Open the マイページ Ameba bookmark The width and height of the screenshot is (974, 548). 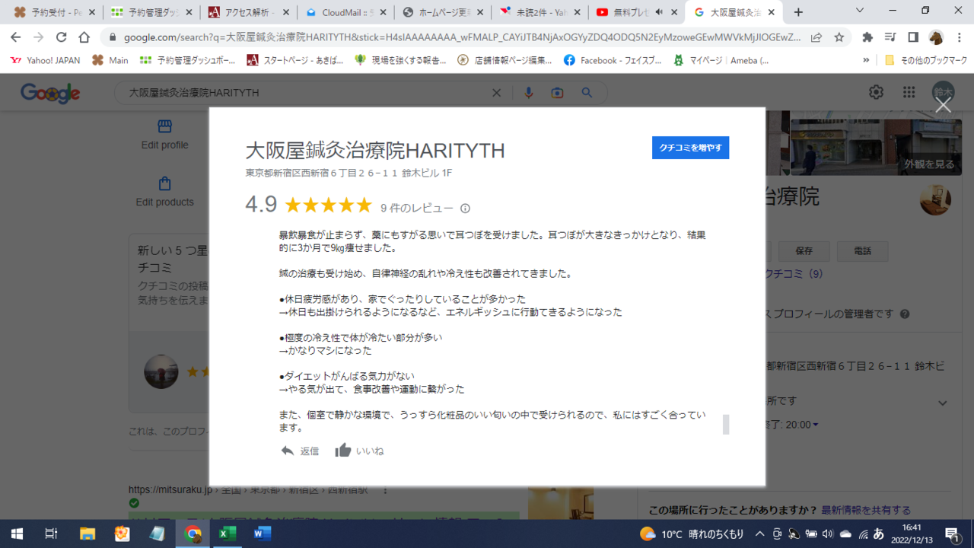pyautogui.click(x=721, y=60)
